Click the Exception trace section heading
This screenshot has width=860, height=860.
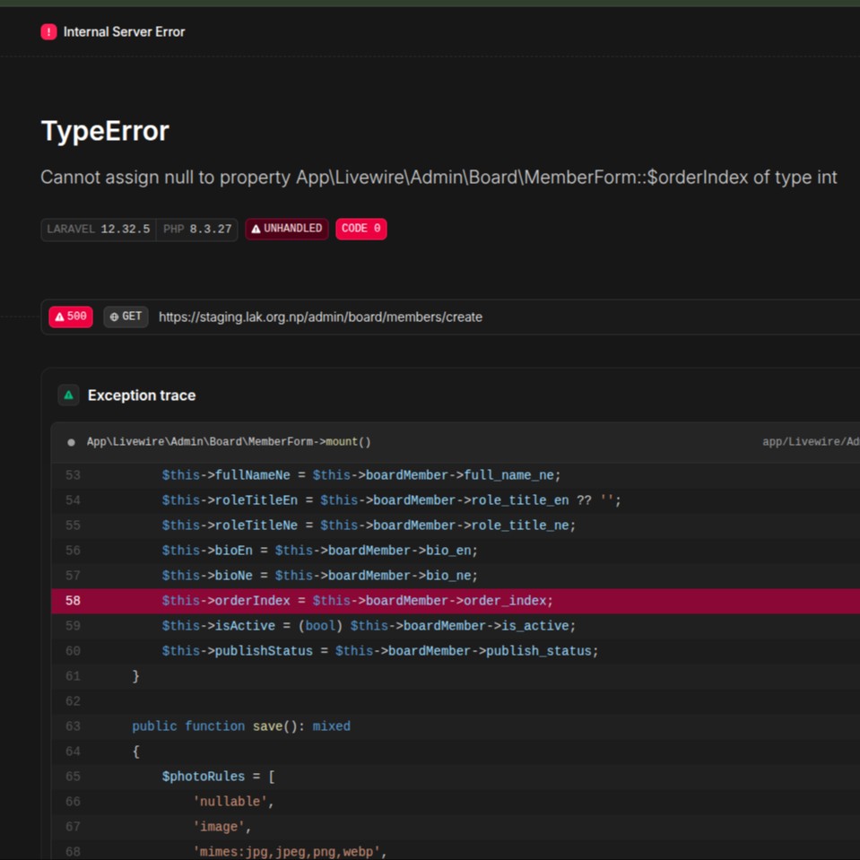tap(141, 395)
